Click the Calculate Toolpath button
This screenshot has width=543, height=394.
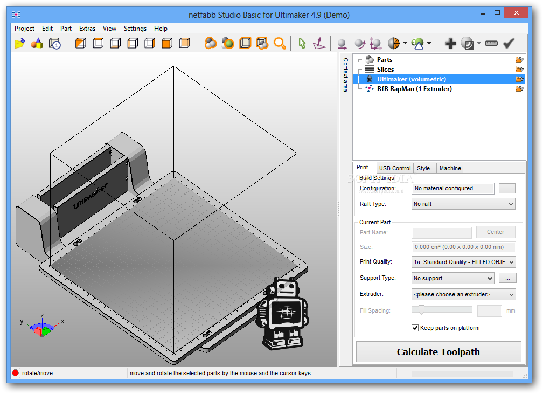pyautogui.click(x=438, y=352)
